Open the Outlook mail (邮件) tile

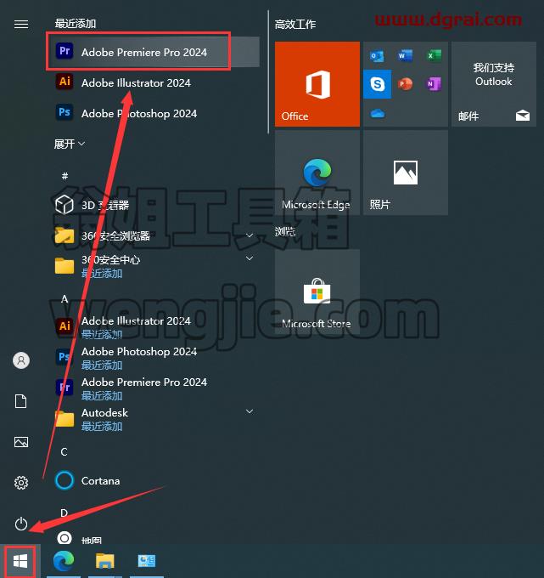click(494, 84)
